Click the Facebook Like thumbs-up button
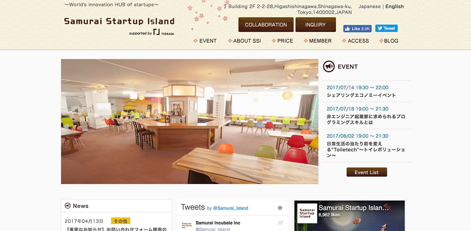Image resolution: width=471 pixels, height=231 pixels. tap(357, 29)
